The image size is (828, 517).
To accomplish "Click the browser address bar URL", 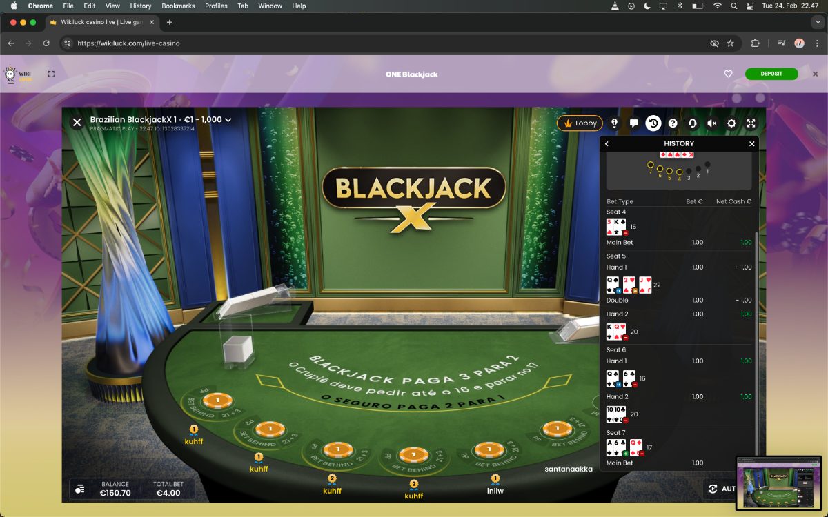I will click(128, 43).
